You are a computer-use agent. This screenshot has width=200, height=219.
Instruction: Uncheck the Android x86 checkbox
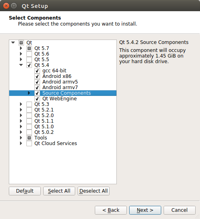[37, 76]
